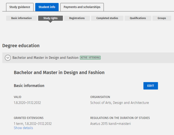The image size is (174, 135).
Task: Click the granted extension term dates text
Action: coord(33,123)
